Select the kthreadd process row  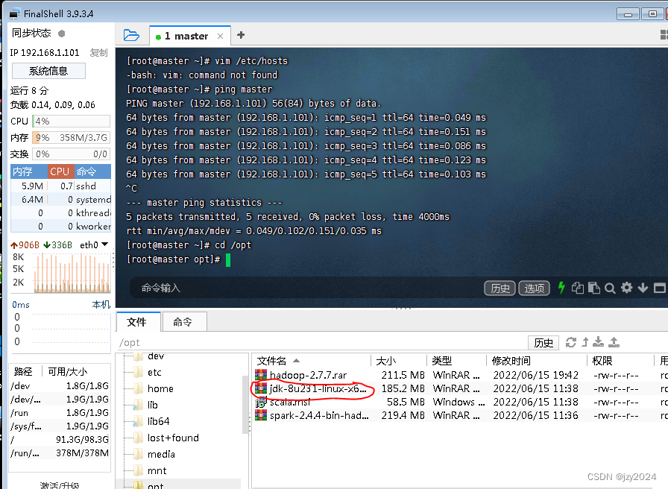[x=60, y=212]
